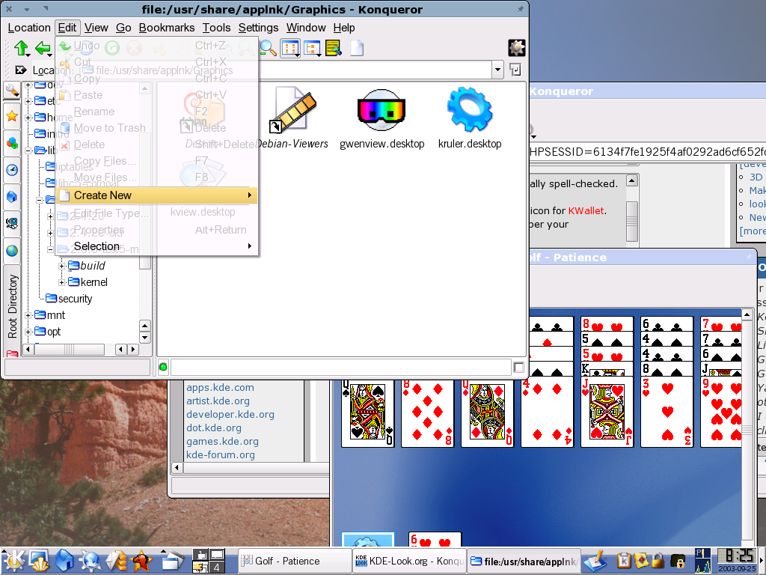
Task: Click the padlock tray icon
Action: point(658,561)
